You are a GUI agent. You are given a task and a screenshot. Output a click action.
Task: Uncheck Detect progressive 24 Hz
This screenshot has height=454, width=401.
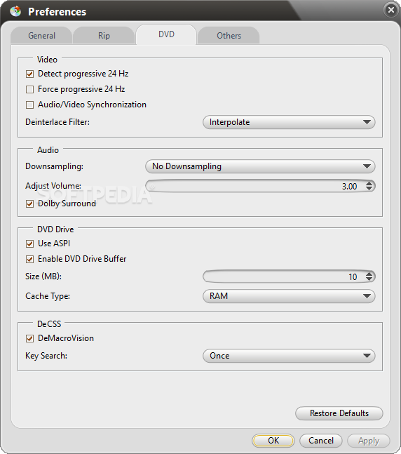30,74
